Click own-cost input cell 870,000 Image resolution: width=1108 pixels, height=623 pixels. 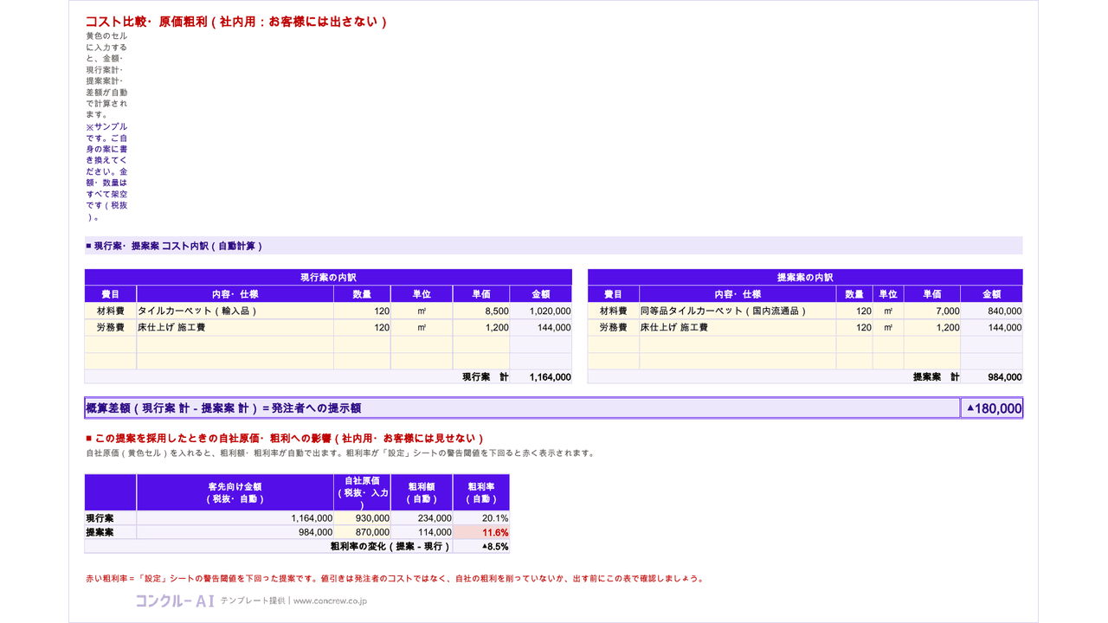(x=362, y=532)
